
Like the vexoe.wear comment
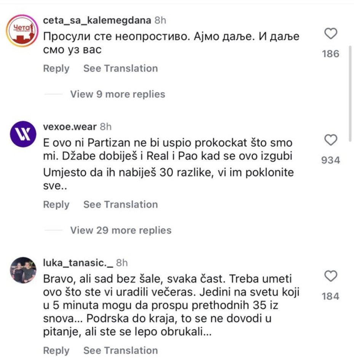pos(331,140)
